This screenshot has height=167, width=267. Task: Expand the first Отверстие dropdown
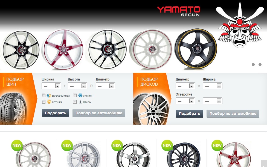(x=185, y=101)
